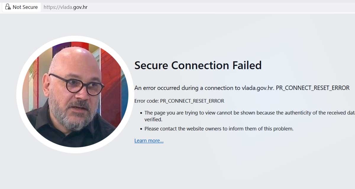Image resolution: width=355 pixels, height=189 pixels.
Task: Click the https://vlada.gov.hr URL text
Action: 65,7
